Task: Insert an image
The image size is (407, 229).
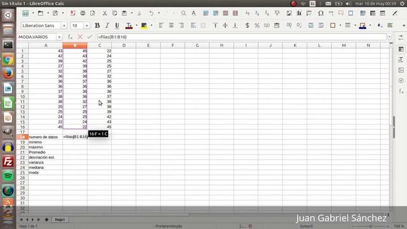Action: point(289,13)
